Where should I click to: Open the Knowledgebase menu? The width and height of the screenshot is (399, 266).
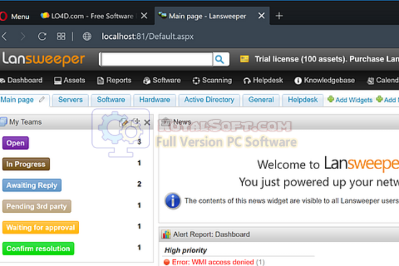[x=324, y=80]
